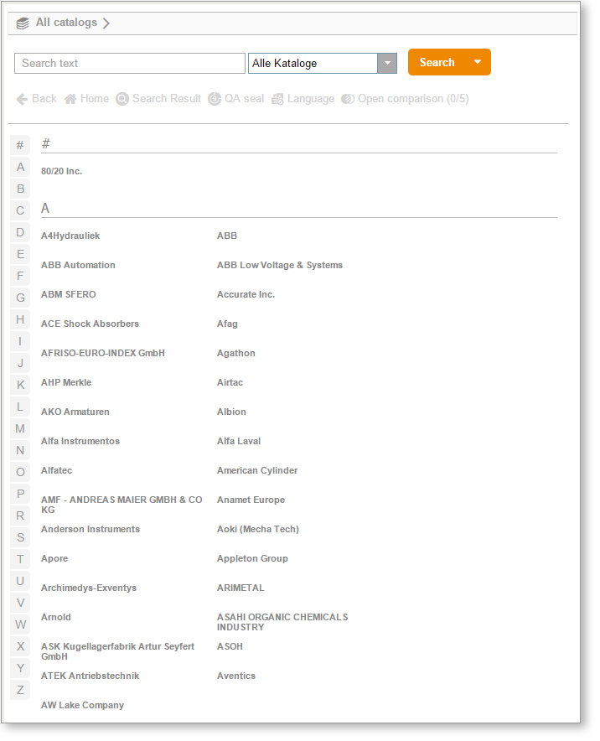Open Appleton Group catalog
600x741 pixels.
pos(252,558)
